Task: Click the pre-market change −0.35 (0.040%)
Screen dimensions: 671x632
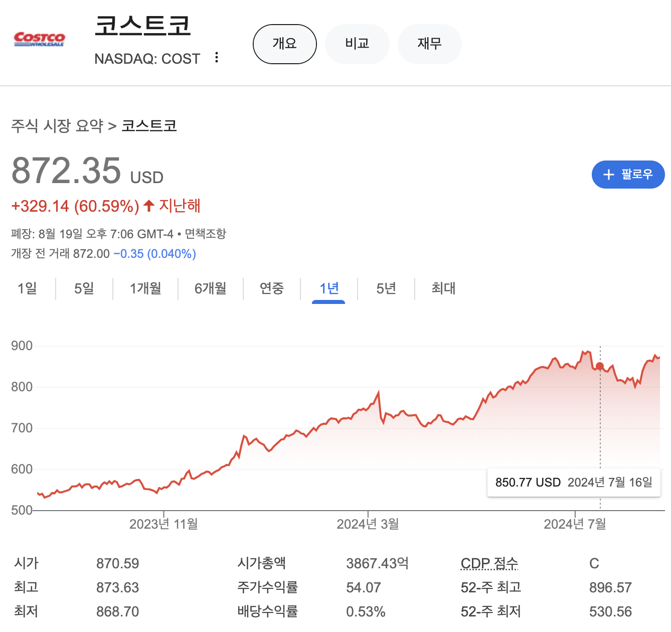Action: 154,254
